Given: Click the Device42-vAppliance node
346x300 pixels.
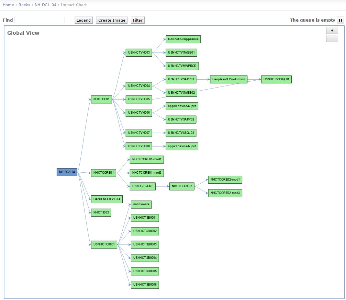Looking at the screenshot, I should tap(183, 39).
